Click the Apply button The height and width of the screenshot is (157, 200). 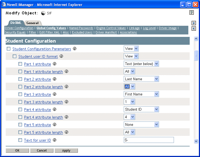[x=66, y=150]
